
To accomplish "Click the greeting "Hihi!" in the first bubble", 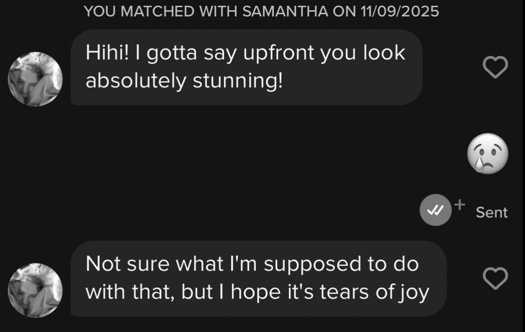I will [x=107, y=53].
